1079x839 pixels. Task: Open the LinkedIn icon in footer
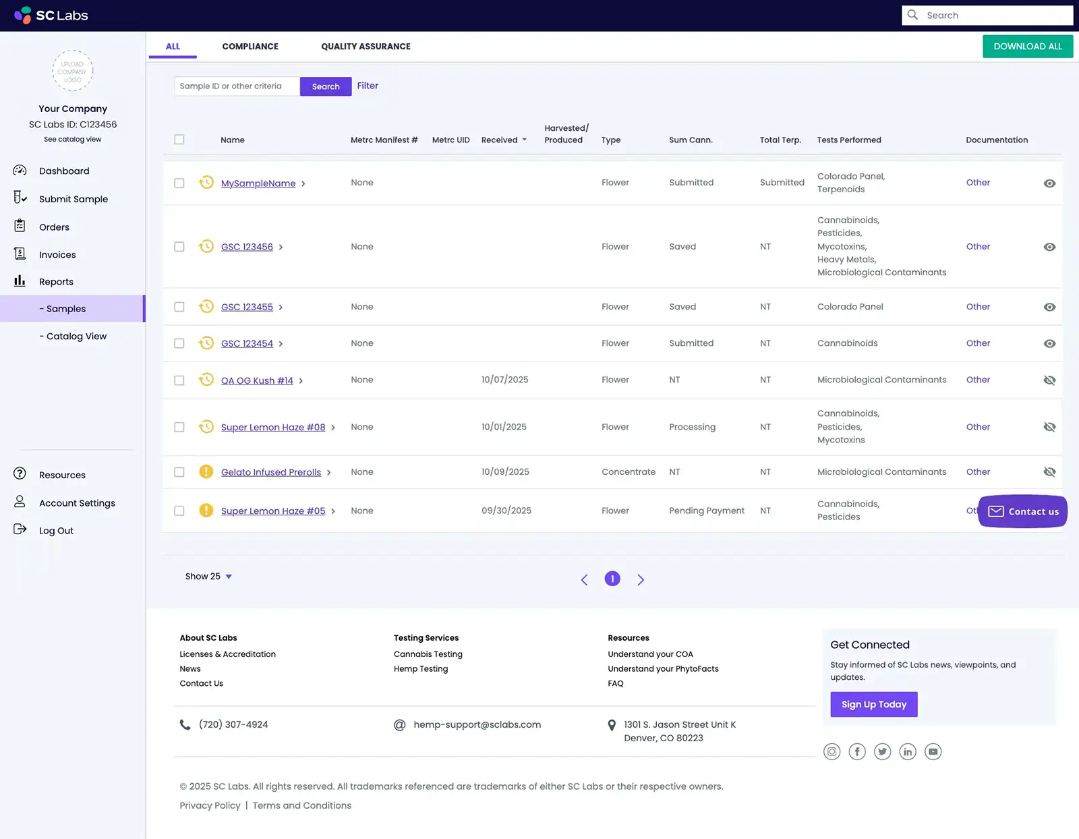(908, 751)
